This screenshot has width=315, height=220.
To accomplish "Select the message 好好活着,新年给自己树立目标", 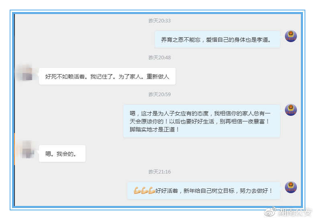I will (x=204, y=191).
